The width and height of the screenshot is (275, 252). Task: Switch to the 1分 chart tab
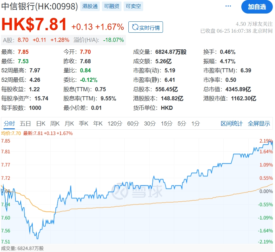[196, 124]
